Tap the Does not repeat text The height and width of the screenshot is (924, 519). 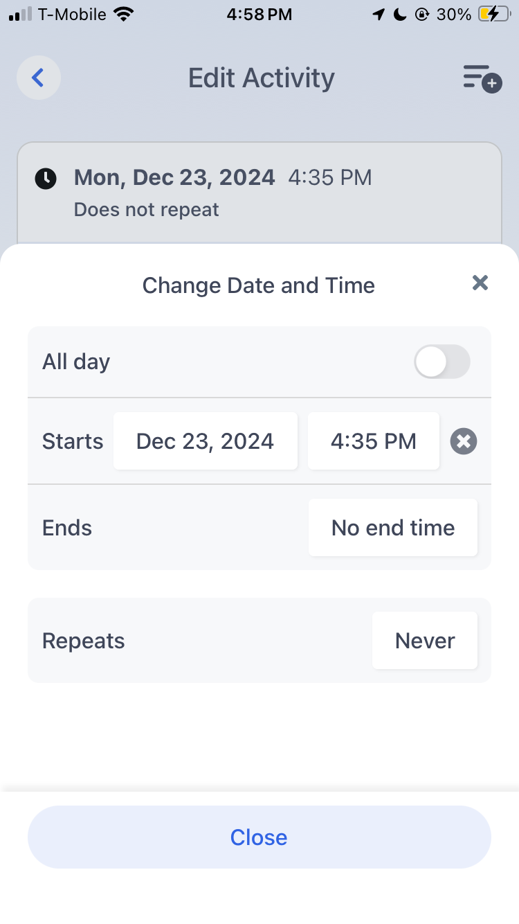click(147, 210)
